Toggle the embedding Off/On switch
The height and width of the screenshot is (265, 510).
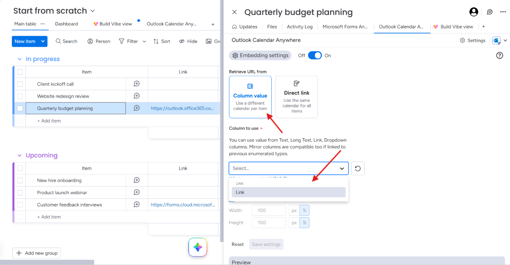pos(315,56)
